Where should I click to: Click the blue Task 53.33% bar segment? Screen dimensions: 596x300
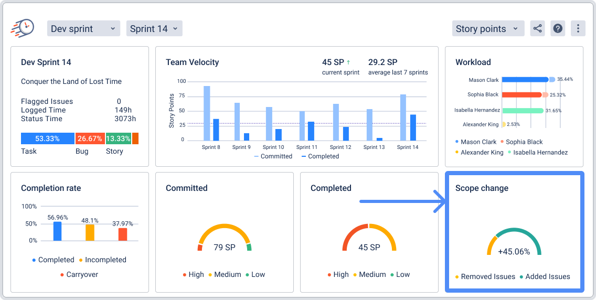[47, 138]
